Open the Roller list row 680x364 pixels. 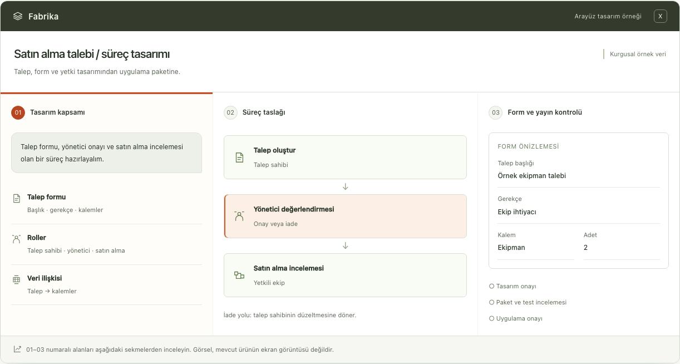(106, 244)
